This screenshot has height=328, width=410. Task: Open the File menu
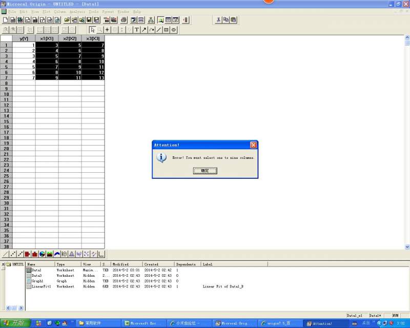pos(12,12)
